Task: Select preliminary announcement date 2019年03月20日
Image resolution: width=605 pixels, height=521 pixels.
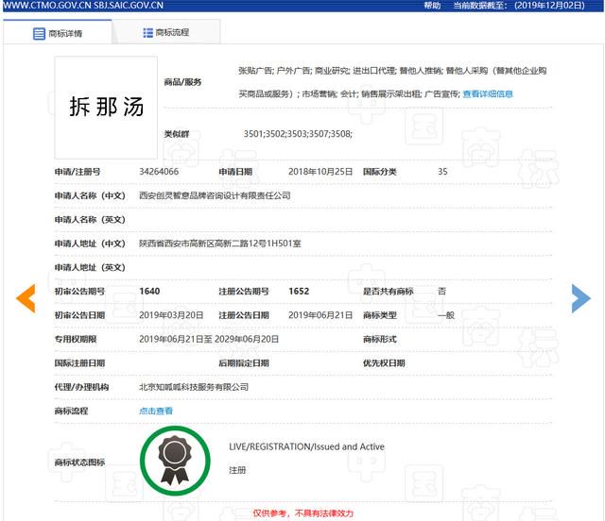Action: point(171,315)
